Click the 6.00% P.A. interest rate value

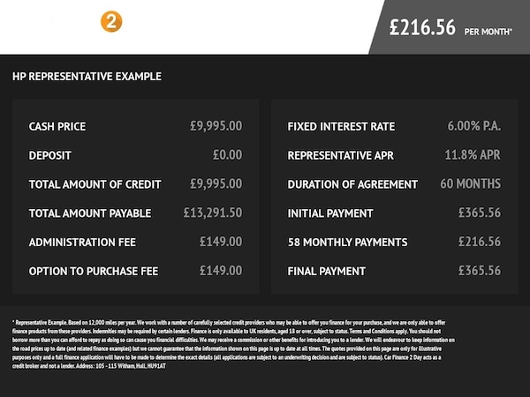473,127
